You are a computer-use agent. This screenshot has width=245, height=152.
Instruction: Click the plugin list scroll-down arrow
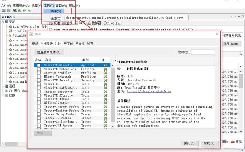[x=113, y=126]
